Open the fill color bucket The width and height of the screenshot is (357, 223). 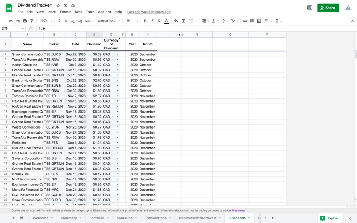coord(176,21)
